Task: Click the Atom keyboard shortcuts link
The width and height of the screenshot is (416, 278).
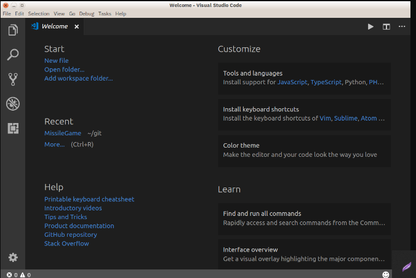Action: 369,118
